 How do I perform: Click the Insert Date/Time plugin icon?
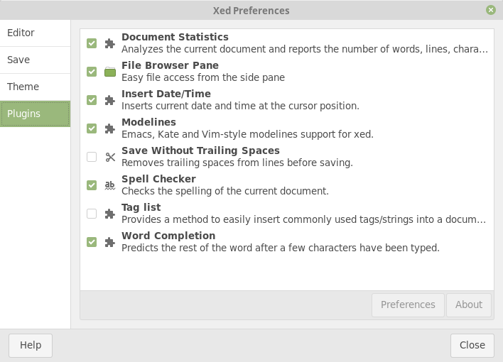(x=109, y=100)
